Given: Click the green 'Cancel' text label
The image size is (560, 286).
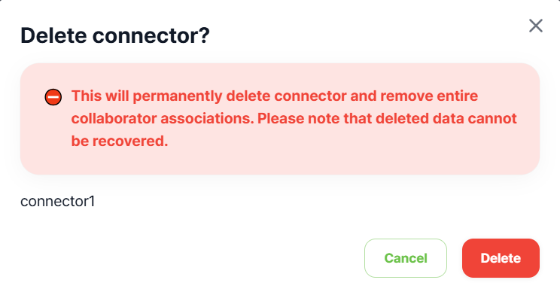Looking at the screenshot, I should [x=406, y=258].
